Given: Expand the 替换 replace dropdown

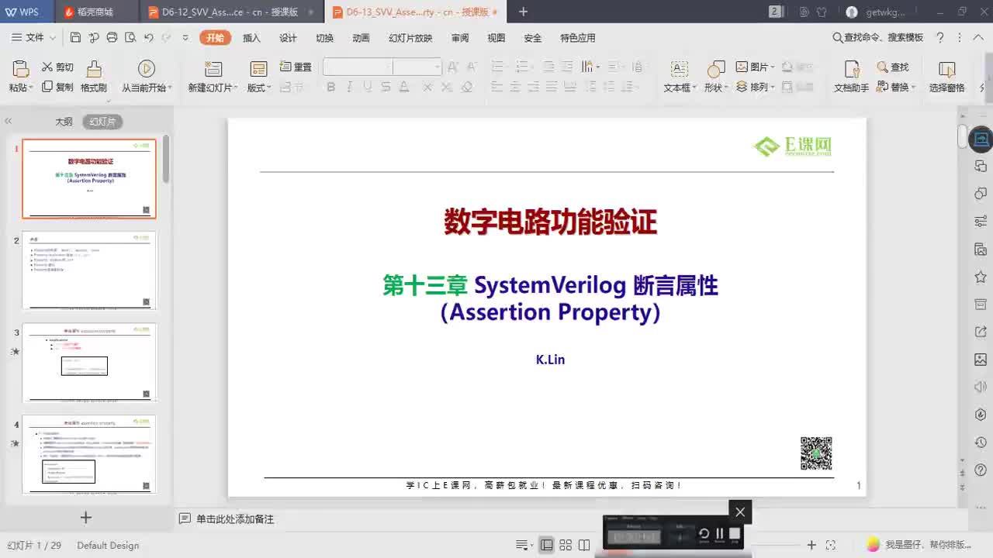Looking at the screenshot, I should pyautogui.click(x=913, y=87).
